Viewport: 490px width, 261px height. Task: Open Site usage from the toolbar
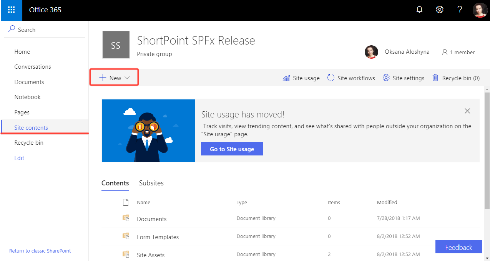tap(301, 78)
